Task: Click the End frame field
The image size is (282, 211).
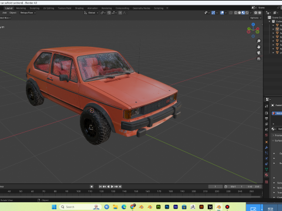Action: (253, 186)
